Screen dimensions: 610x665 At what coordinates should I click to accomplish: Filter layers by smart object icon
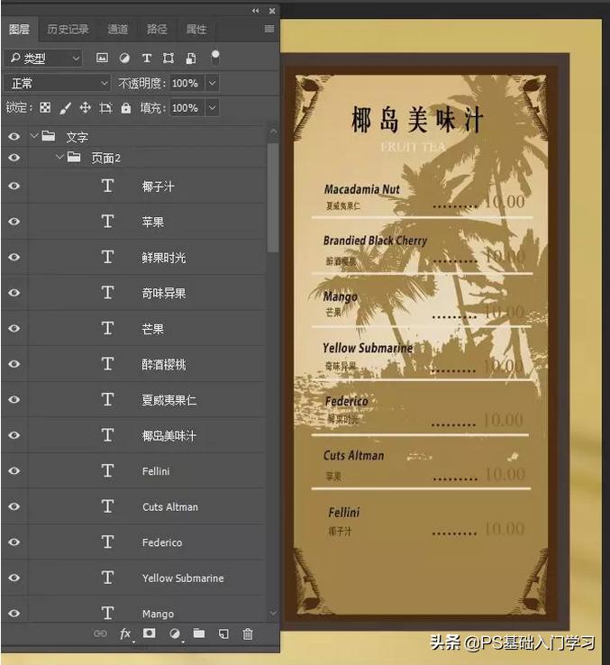pos(191,58)
